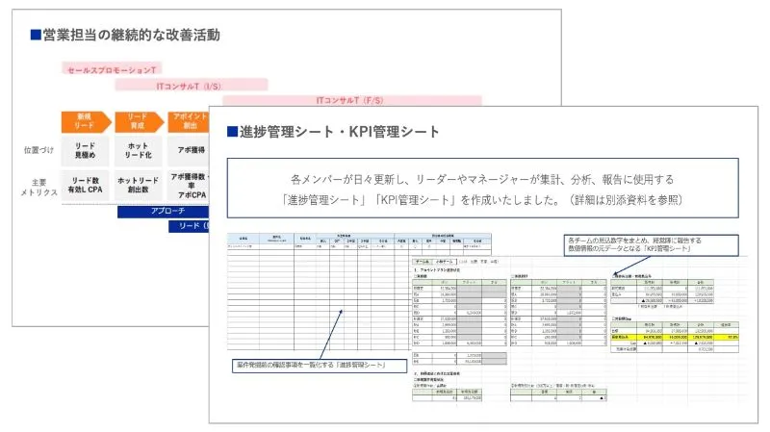Screen dimensions: 770x432
Task: Click the orange リード育成 chevron
Action: point(139,122)
